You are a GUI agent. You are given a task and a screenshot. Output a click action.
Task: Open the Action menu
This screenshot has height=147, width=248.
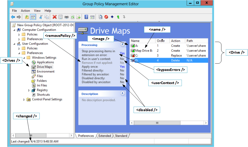click(25, 11)
